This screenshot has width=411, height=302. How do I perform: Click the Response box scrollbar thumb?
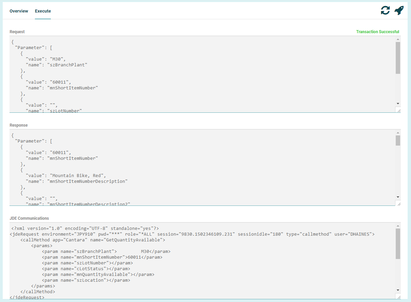pos(398,141)
